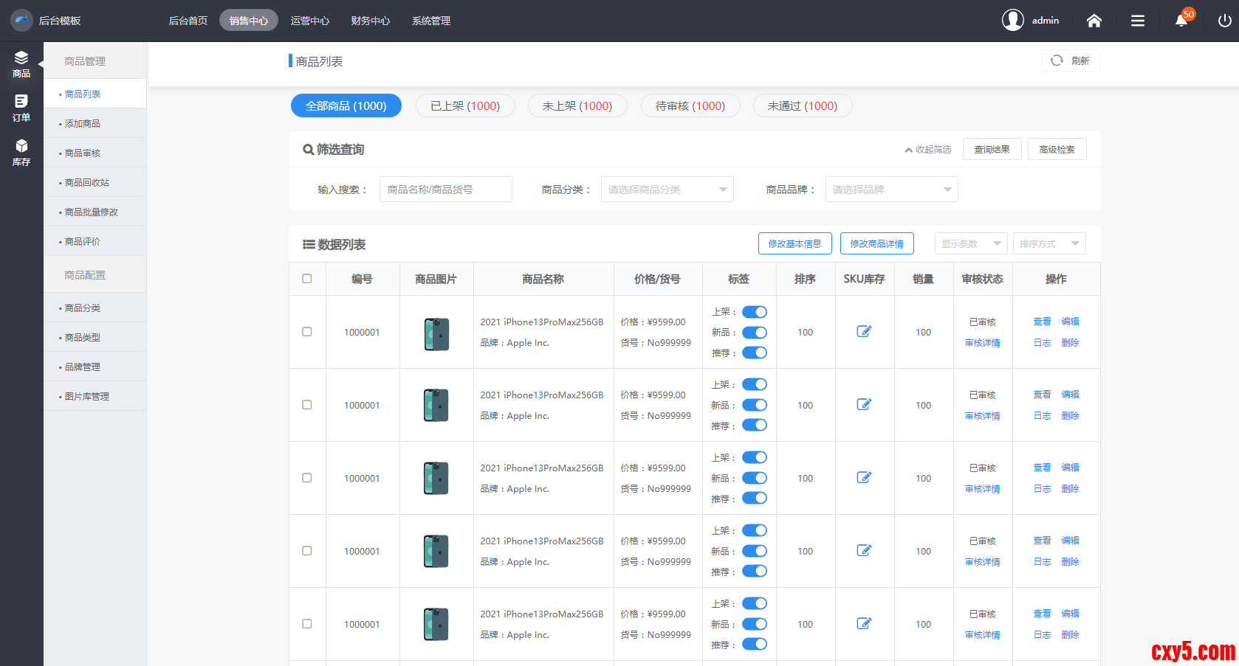This screenshot has width=1239, height=666.
Task: Collapse filters with 收起筛选
Action: point(928,150)
